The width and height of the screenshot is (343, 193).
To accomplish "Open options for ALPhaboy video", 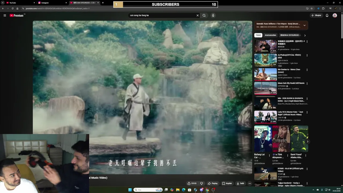I will click(307, 55).
